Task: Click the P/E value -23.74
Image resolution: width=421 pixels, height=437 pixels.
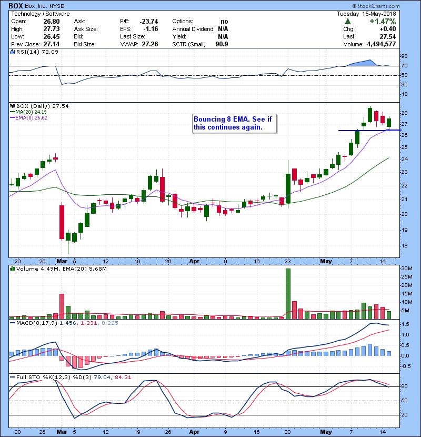Action: 149,22
